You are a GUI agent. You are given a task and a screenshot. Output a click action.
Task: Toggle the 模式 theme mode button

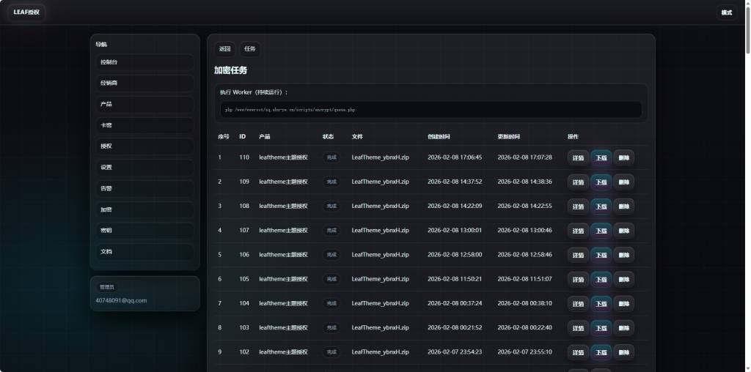point(726,12)
